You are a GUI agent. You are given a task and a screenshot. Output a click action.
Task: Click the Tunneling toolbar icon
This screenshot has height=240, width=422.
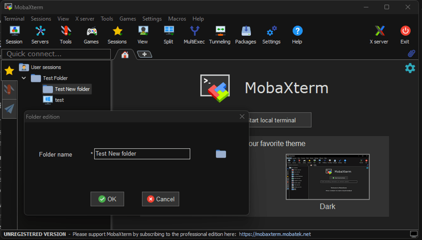[x=219, y=35]
